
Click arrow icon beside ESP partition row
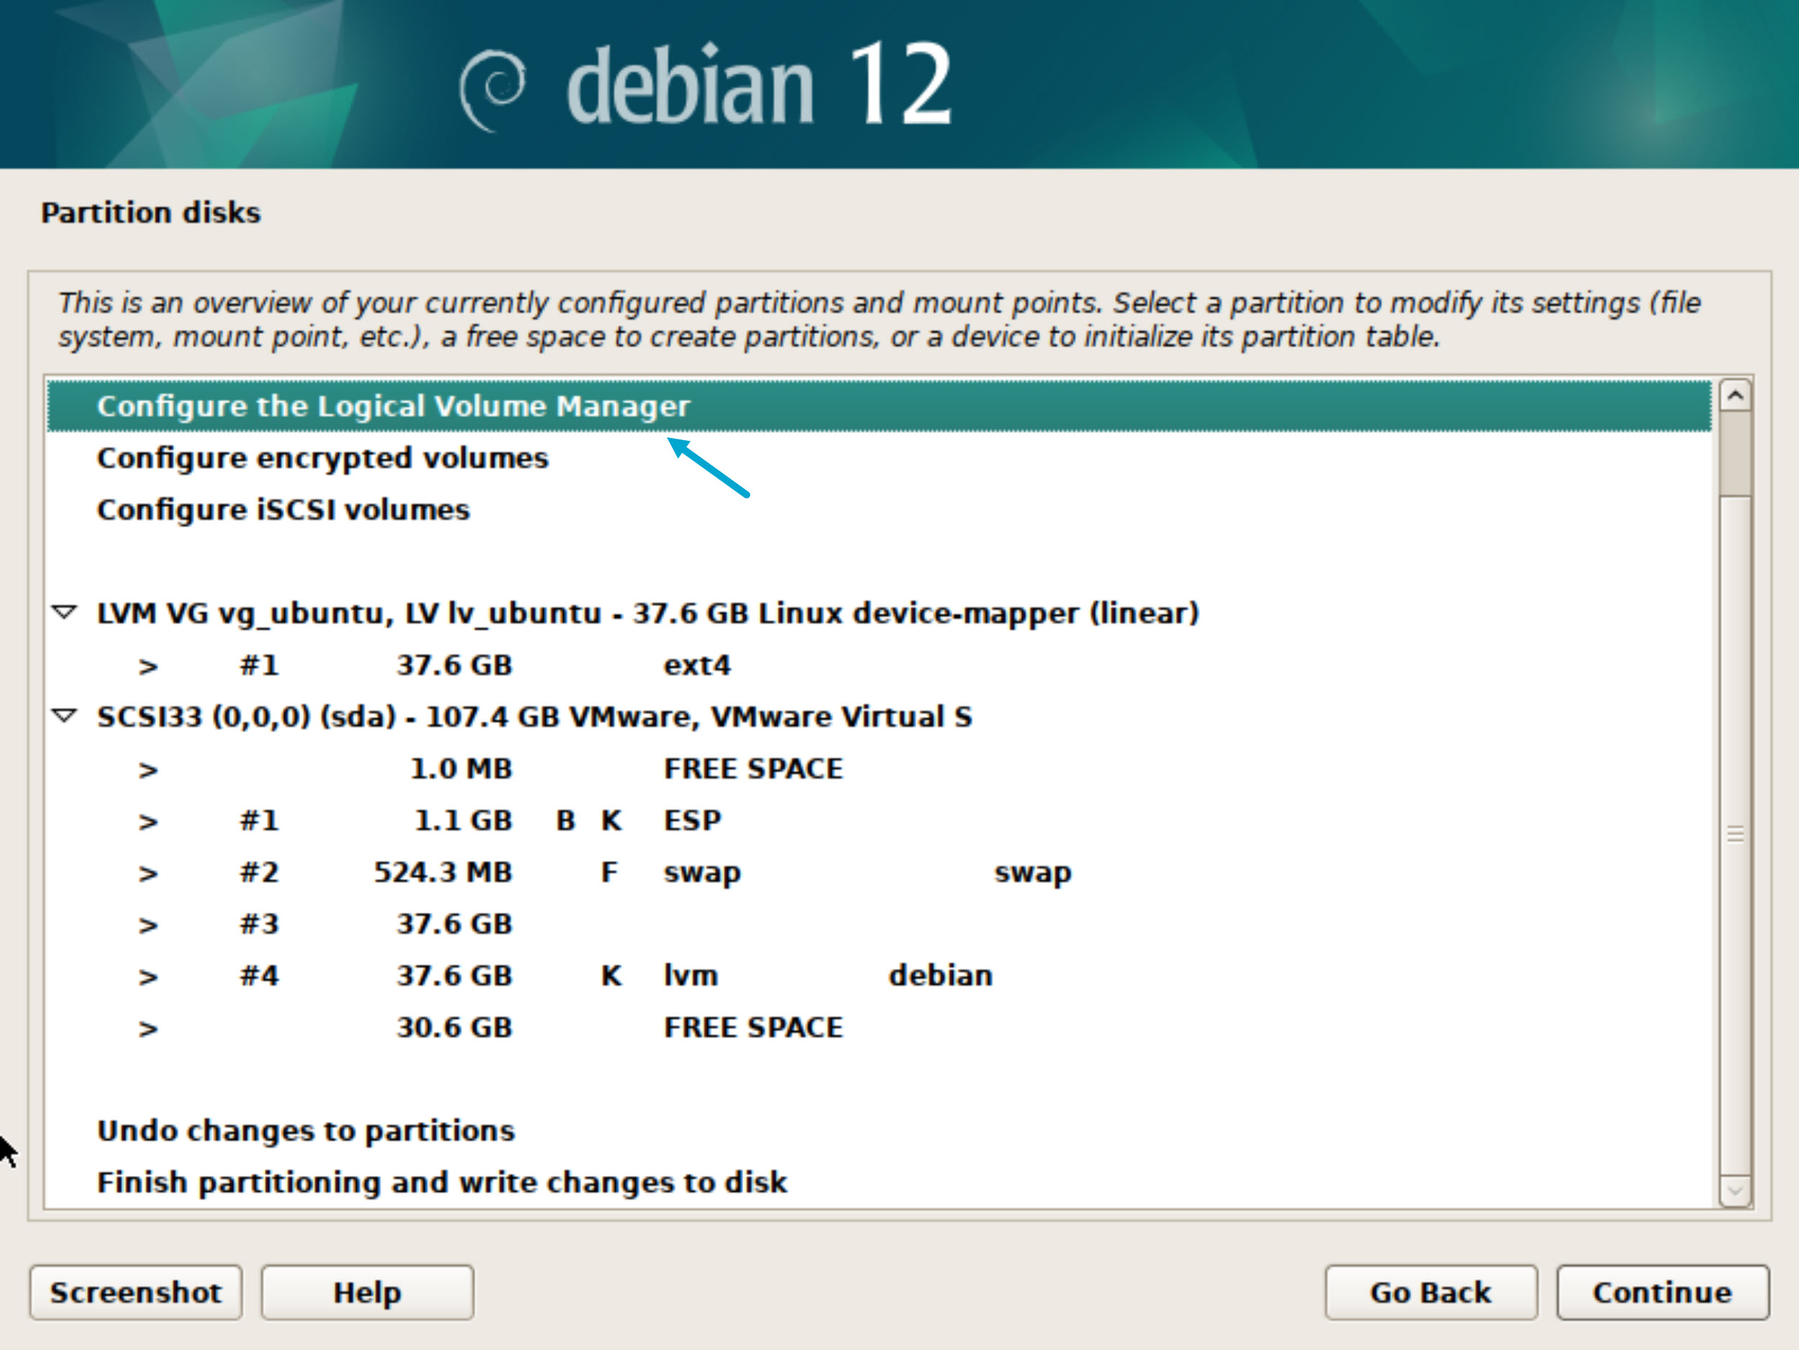148,821
